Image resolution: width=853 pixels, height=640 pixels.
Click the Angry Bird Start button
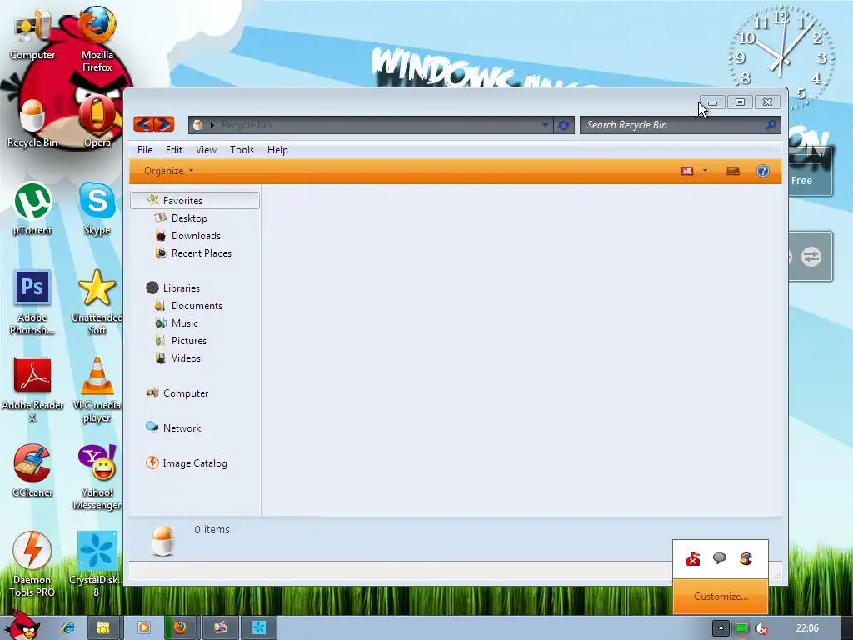click(22, 626)
